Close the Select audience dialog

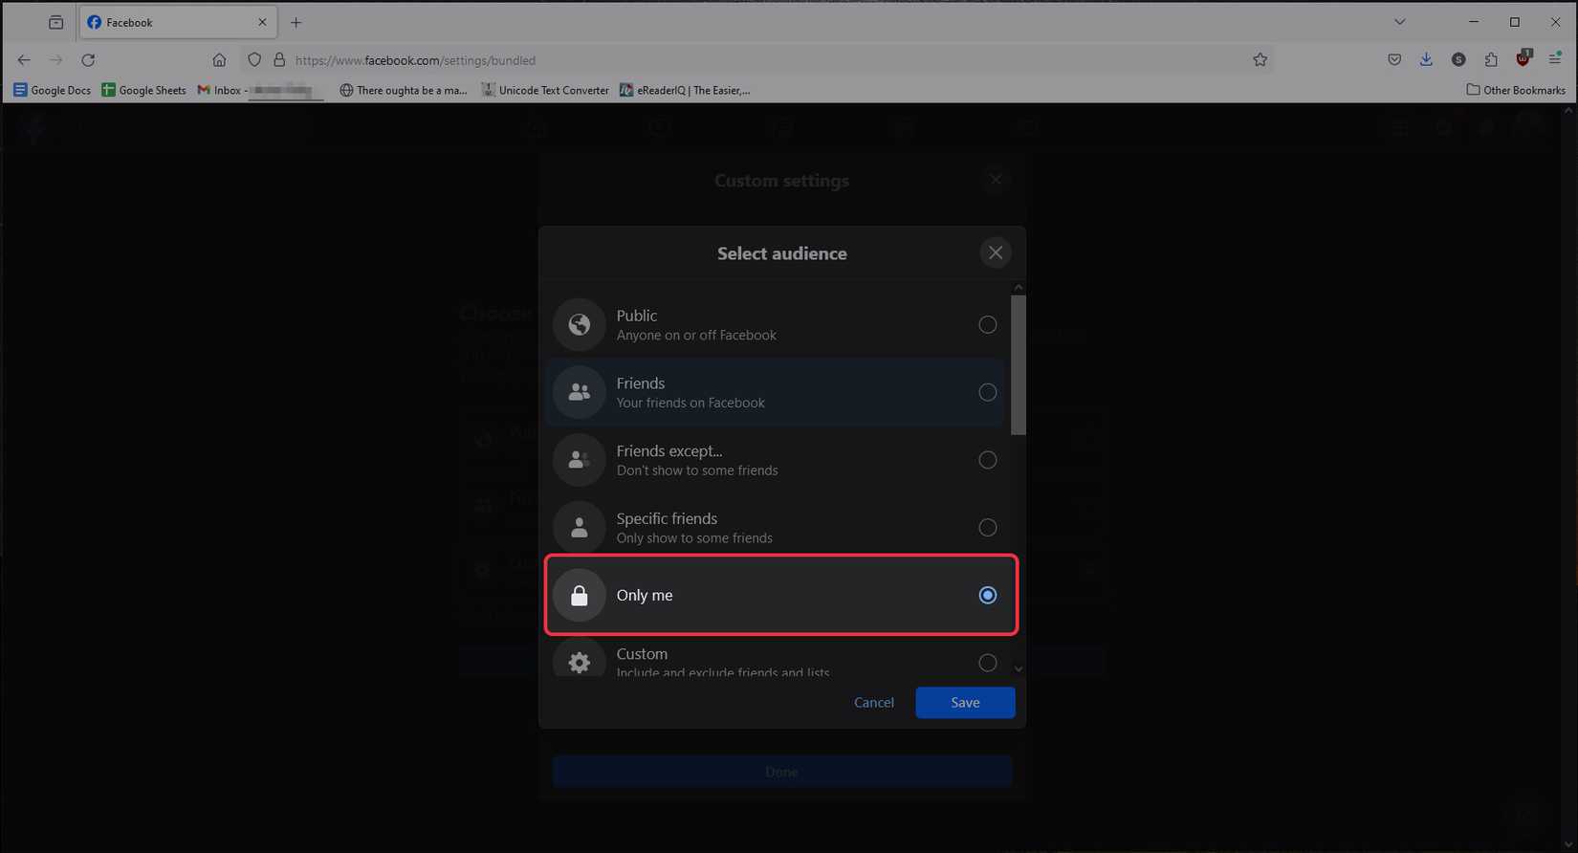[x=996, y=252]
